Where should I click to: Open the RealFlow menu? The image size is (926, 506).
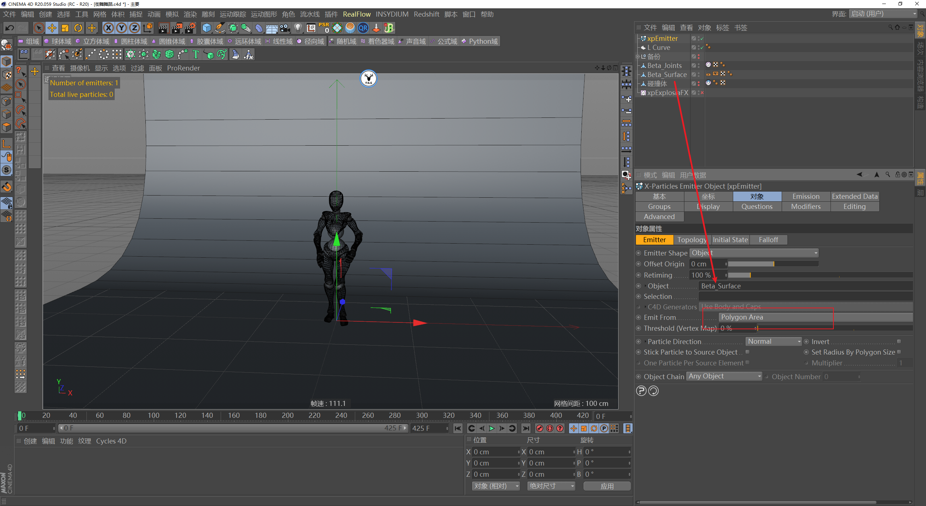(x=356, y=14)
